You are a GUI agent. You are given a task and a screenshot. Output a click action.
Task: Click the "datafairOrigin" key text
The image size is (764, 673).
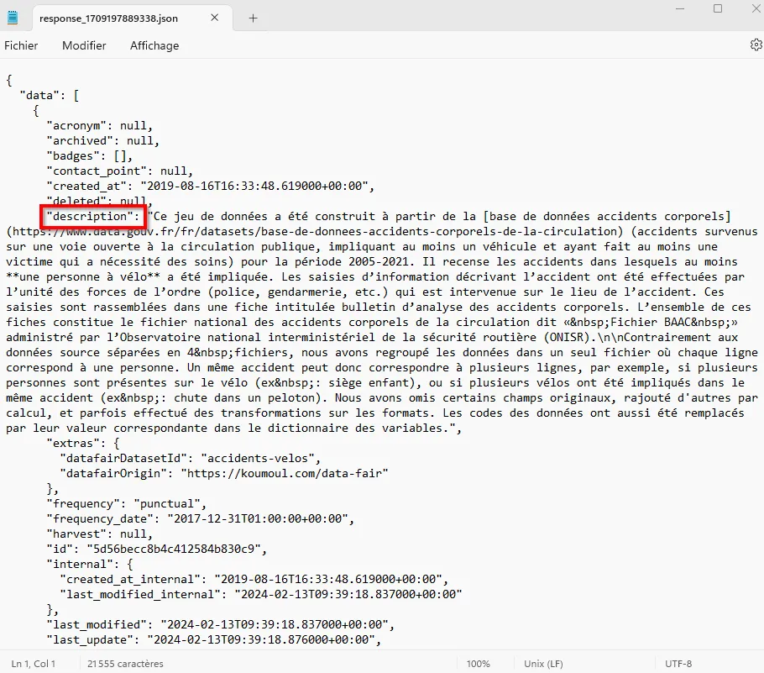113,473
